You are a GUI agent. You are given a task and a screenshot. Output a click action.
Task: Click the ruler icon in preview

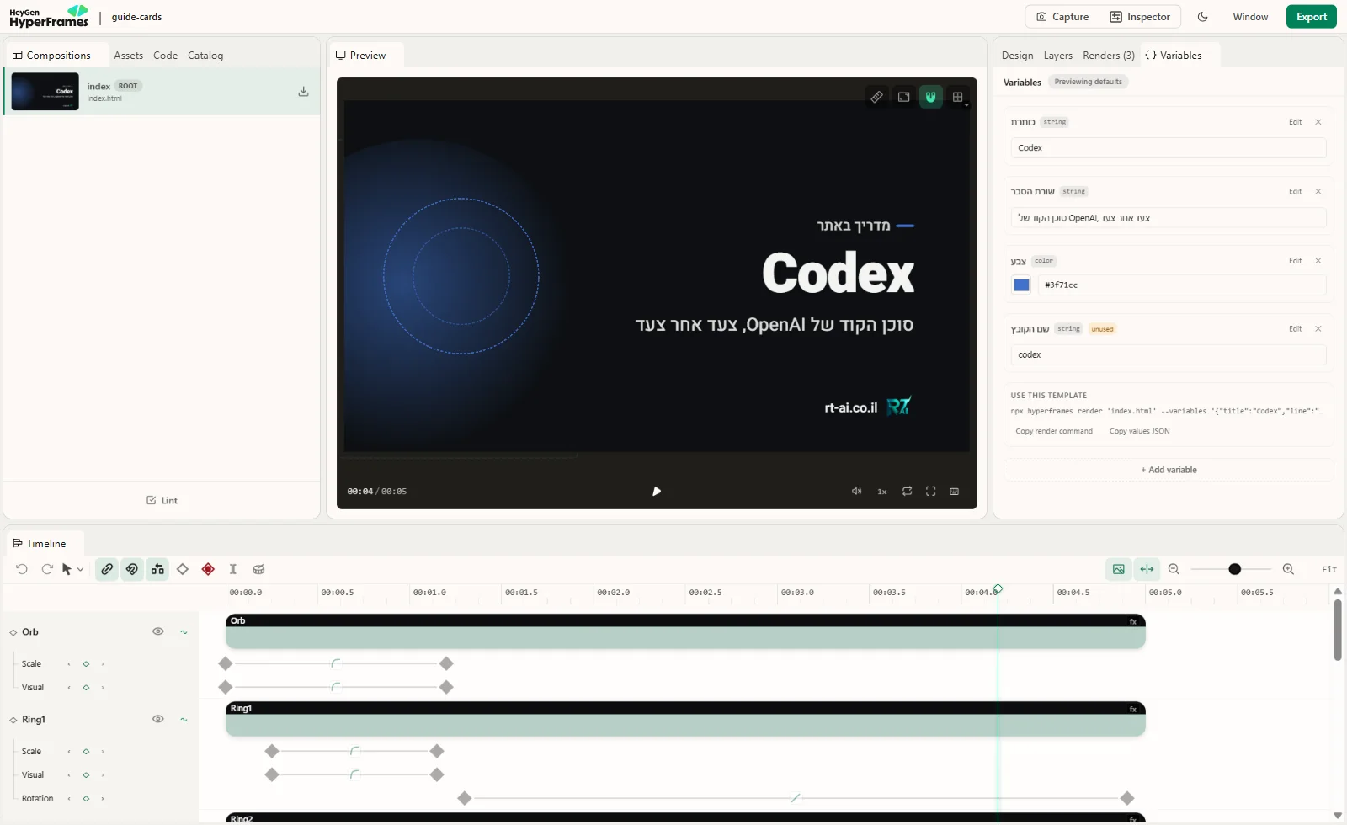(876, 97)
